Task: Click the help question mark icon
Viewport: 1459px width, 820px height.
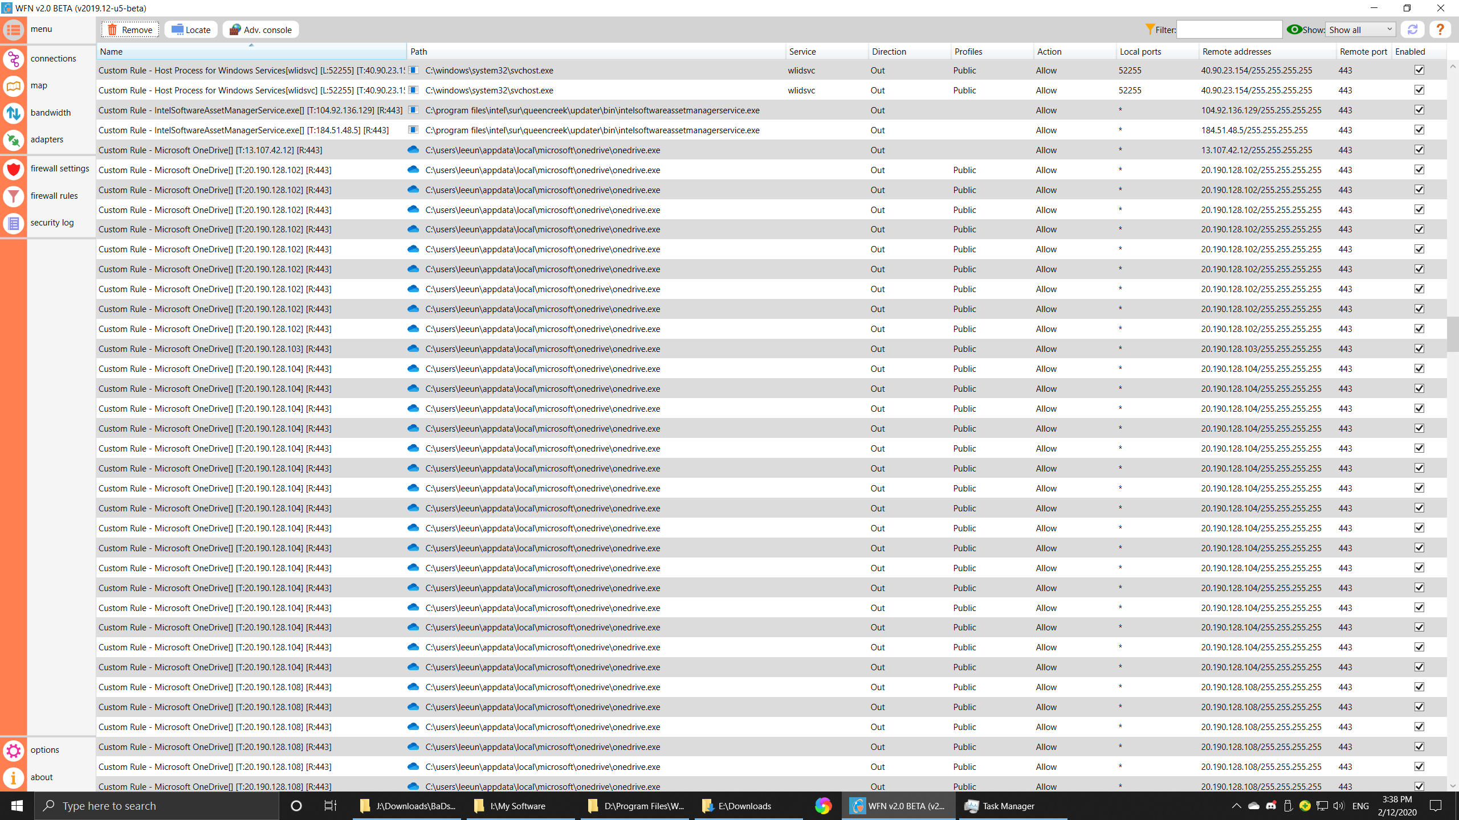Action: coord(1440,30)
